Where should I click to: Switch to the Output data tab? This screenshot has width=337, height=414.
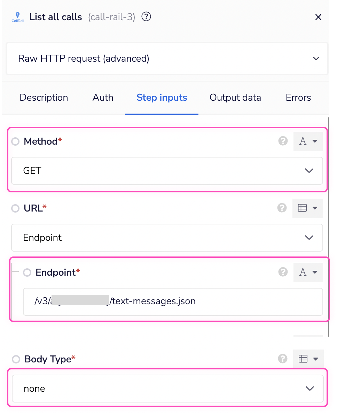(x=235, y=98)
